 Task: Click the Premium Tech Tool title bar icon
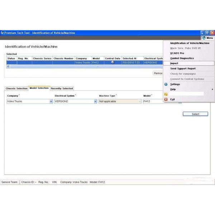click(2, 33)
